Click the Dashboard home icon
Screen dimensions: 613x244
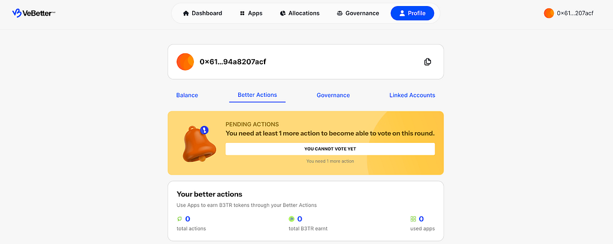[186, 13]
